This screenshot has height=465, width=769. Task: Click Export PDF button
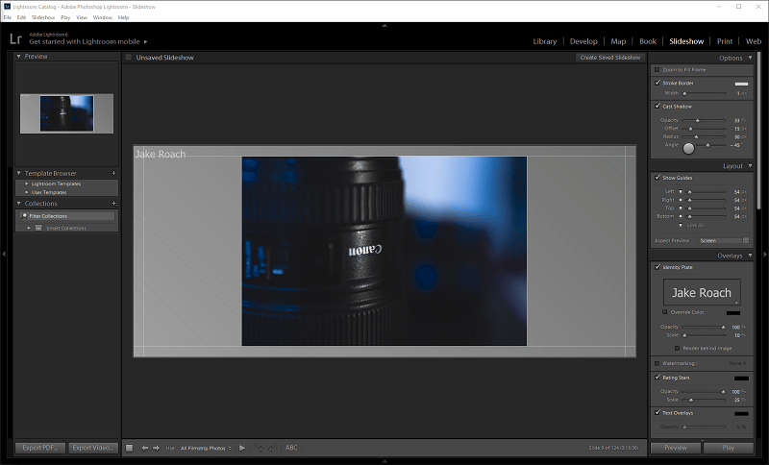pyautogui.click(x=40, y=448)
